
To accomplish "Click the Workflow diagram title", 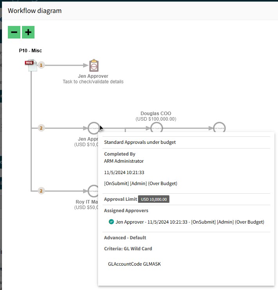I will tap(35, 11).
